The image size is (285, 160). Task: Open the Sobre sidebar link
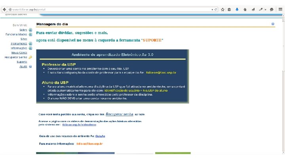pos(23,30)
